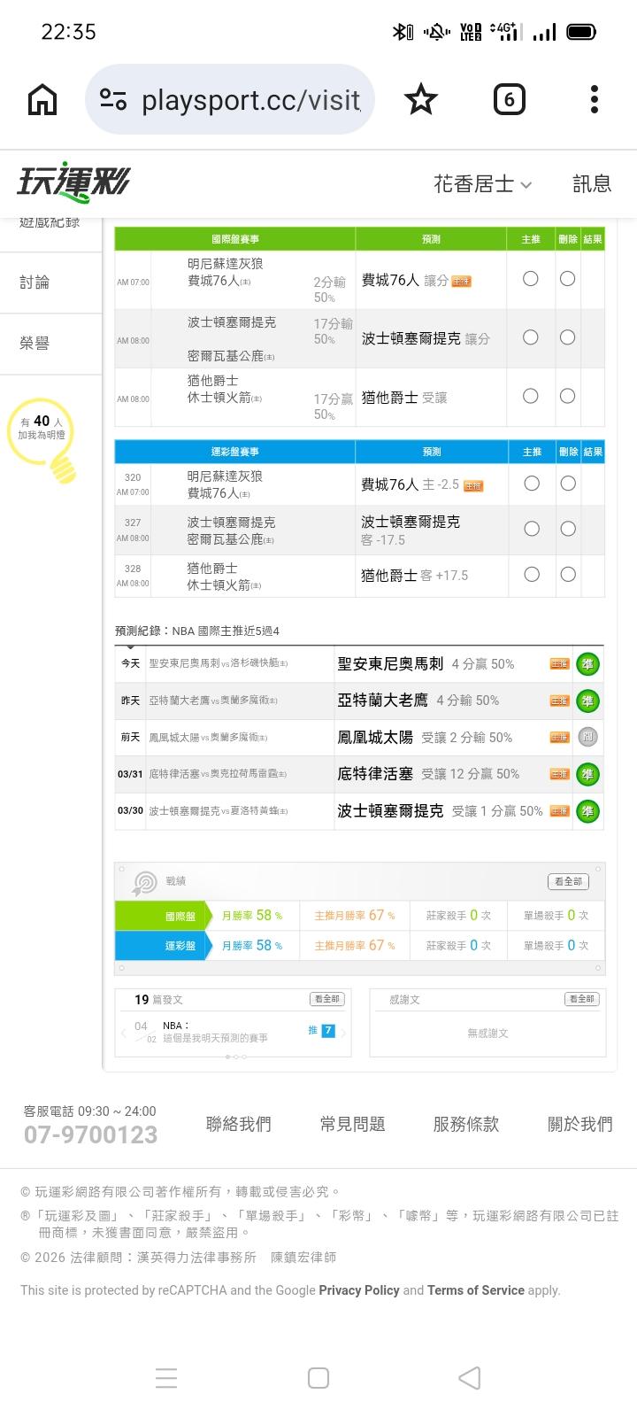
Task: Open the 討論 sidebar tab
Action: tap(35, 283)
